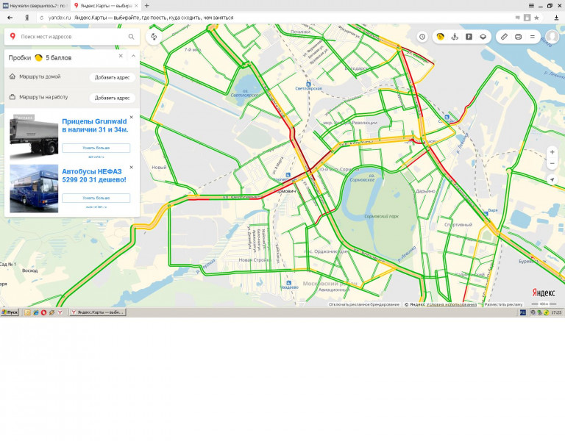This screenshot has height=441, width=565.
Task: Click the trailer ad thumbnail
Action: 34,137
